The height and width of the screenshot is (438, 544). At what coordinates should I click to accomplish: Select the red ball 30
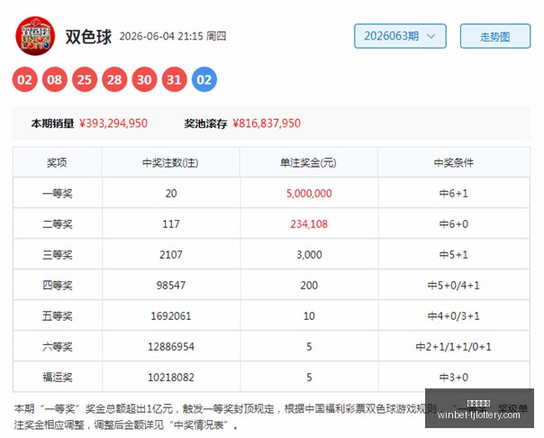(x=144, y=80)
